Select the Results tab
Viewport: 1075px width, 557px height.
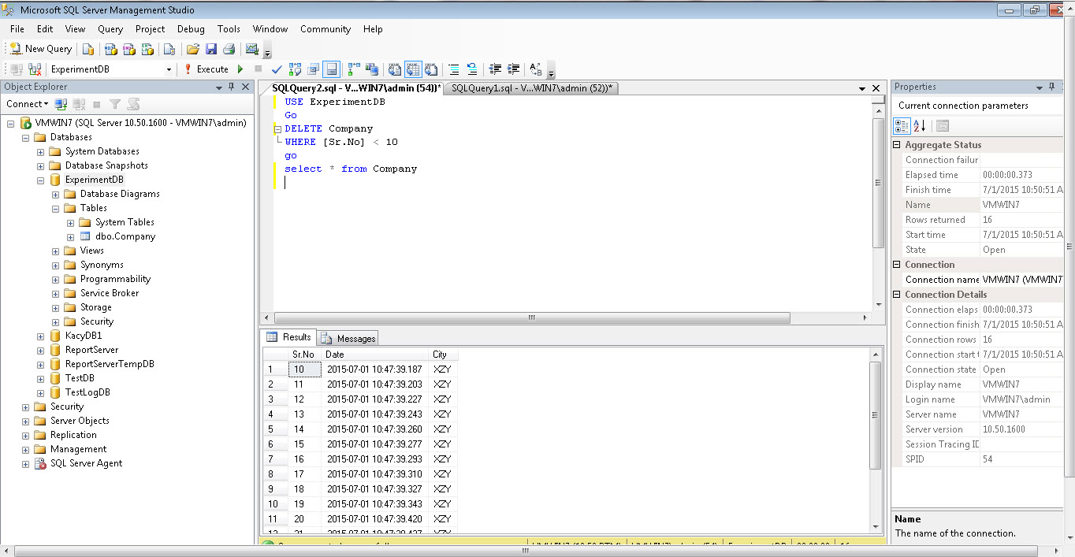290,337
